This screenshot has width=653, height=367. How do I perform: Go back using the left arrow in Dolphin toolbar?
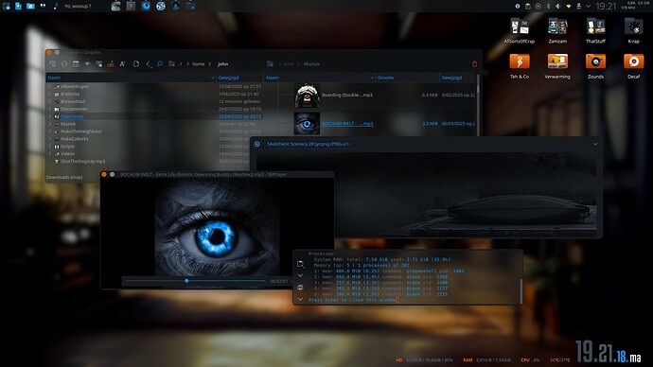pos(148,64)
